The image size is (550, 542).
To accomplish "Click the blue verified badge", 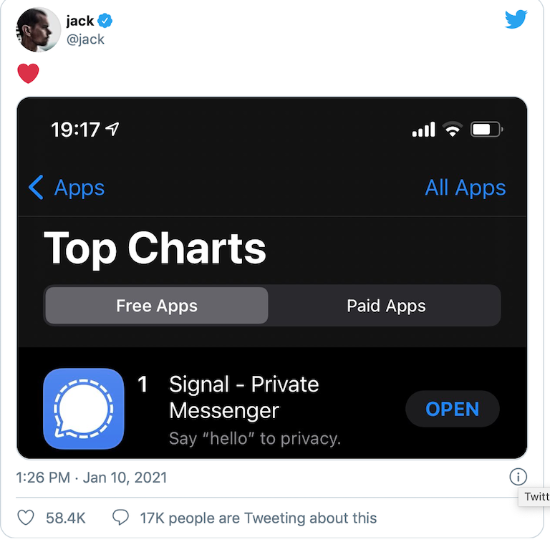I will click(105, 21).
